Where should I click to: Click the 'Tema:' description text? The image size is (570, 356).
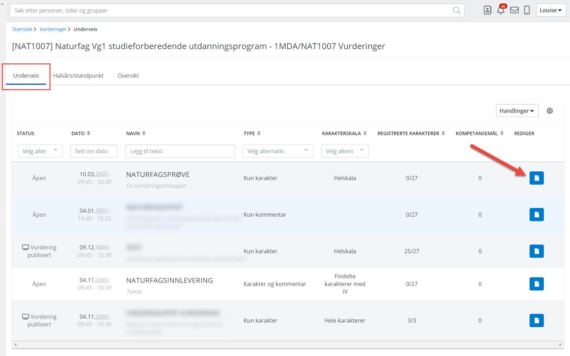point(135,292)
